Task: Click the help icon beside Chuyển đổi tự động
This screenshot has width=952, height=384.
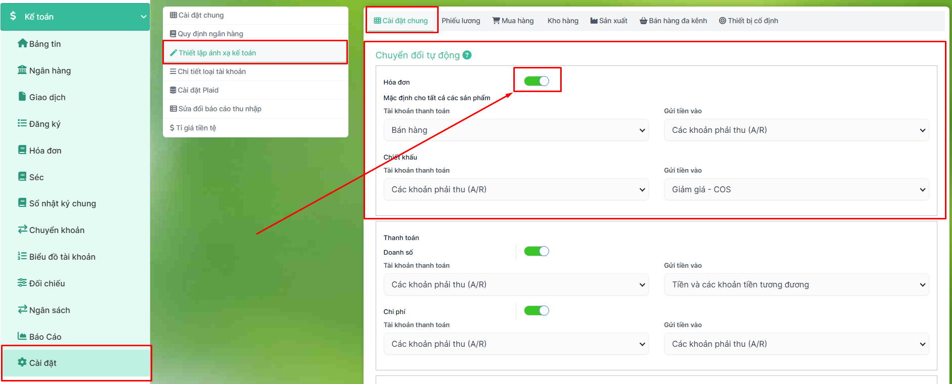Action: (x=467, y=55)
